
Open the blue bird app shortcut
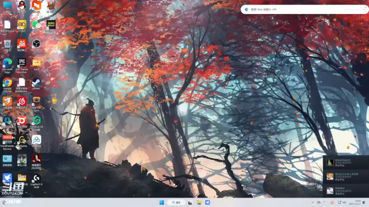click(7, 179)
